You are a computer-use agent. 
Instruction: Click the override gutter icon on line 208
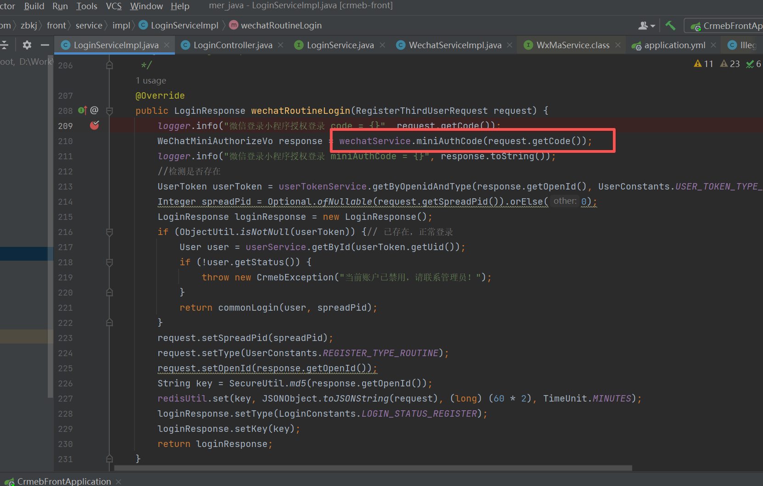pos(83,111)
